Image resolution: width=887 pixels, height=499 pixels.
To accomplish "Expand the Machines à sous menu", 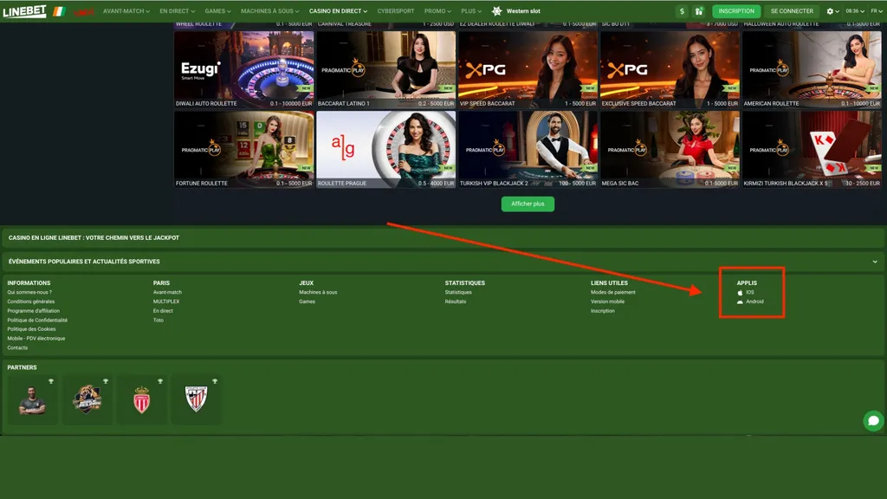I will [271, 11].
